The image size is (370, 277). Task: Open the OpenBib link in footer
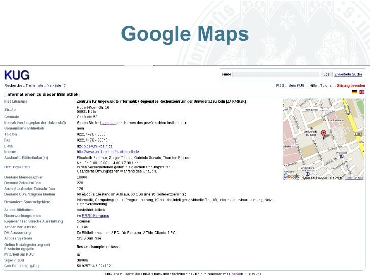236,274
